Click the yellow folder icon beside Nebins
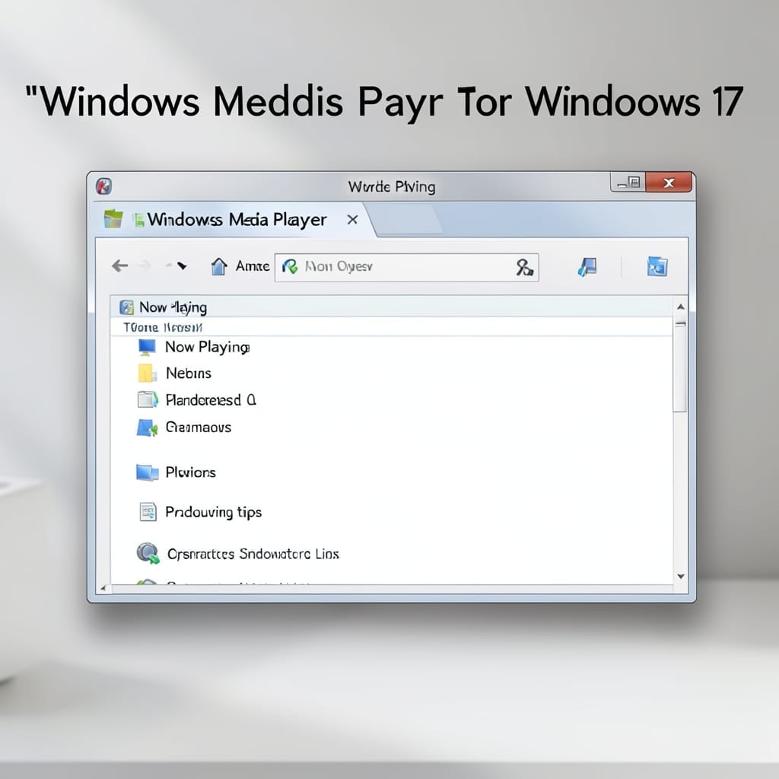 pyautogui.click(x=147, y=373)
